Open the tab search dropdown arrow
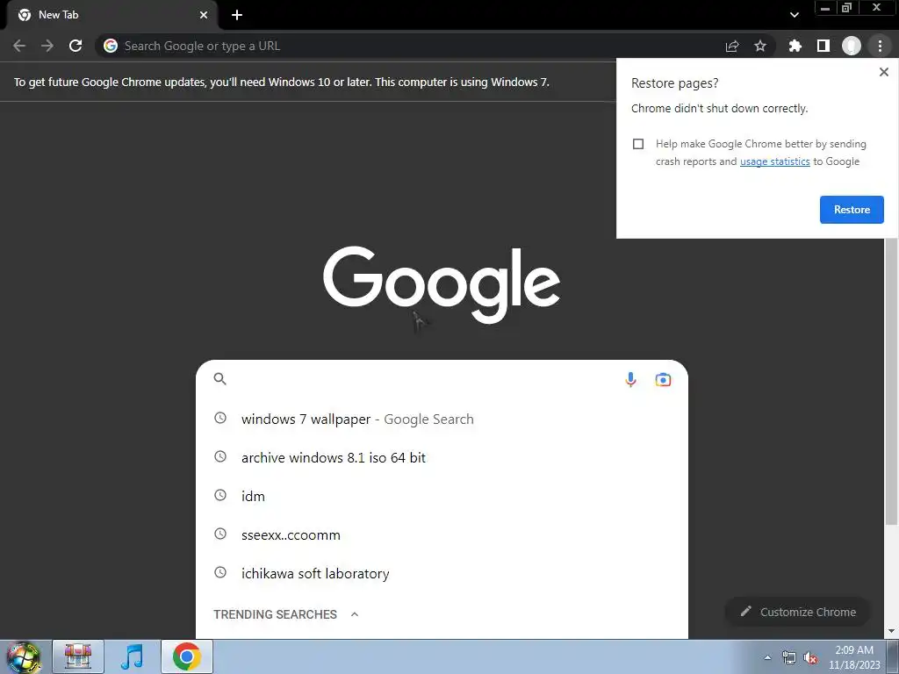899x674 pixels. (794, 15)
